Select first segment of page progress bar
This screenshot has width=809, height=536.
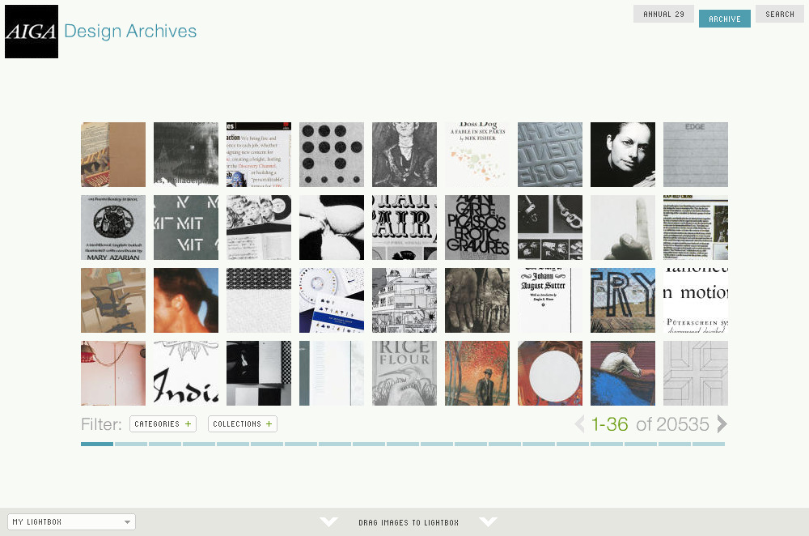(97, 444)
